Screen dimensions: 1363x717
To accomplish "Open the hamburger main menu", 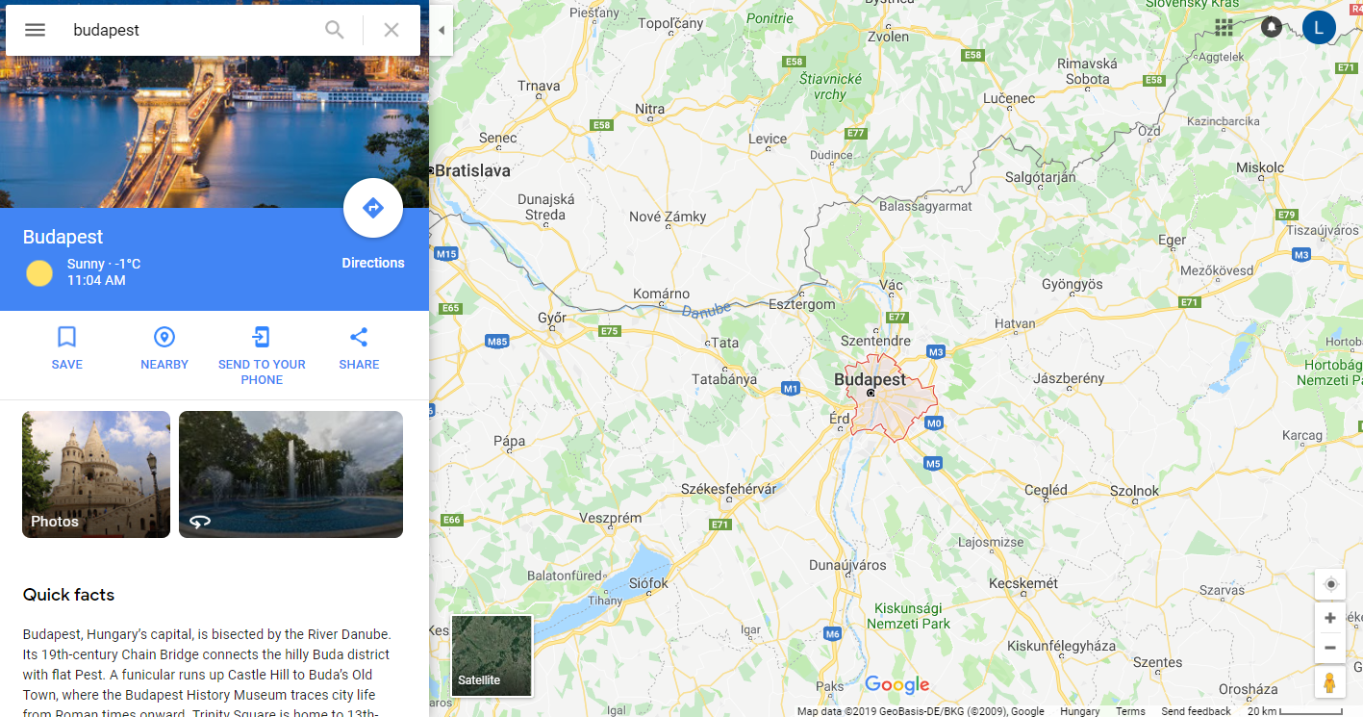I will click(35, 30).
